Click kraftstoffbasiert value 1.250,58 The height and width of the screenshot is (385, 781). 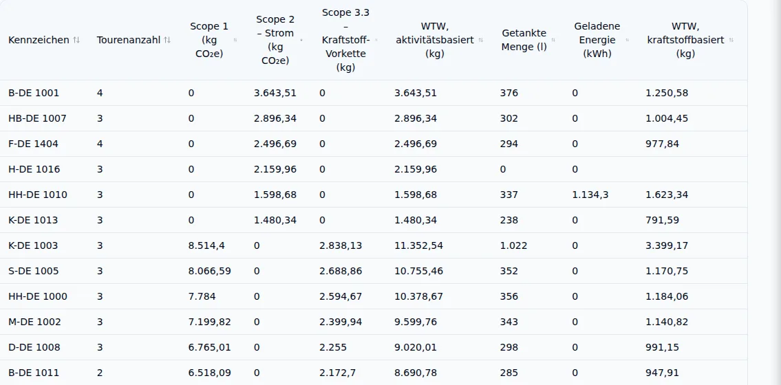coord(667,93)
